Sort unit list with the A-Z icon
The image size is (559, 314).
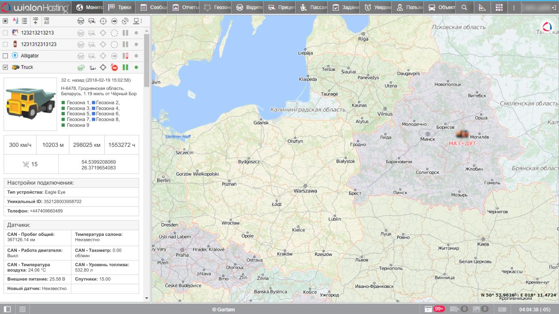15,21
